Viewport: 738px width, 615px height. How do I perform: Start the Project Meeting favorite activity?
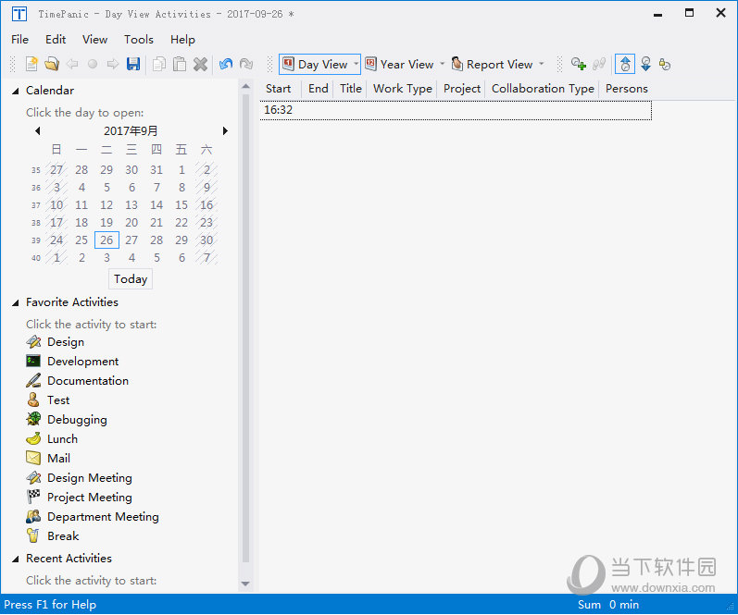tap(79, 497)
